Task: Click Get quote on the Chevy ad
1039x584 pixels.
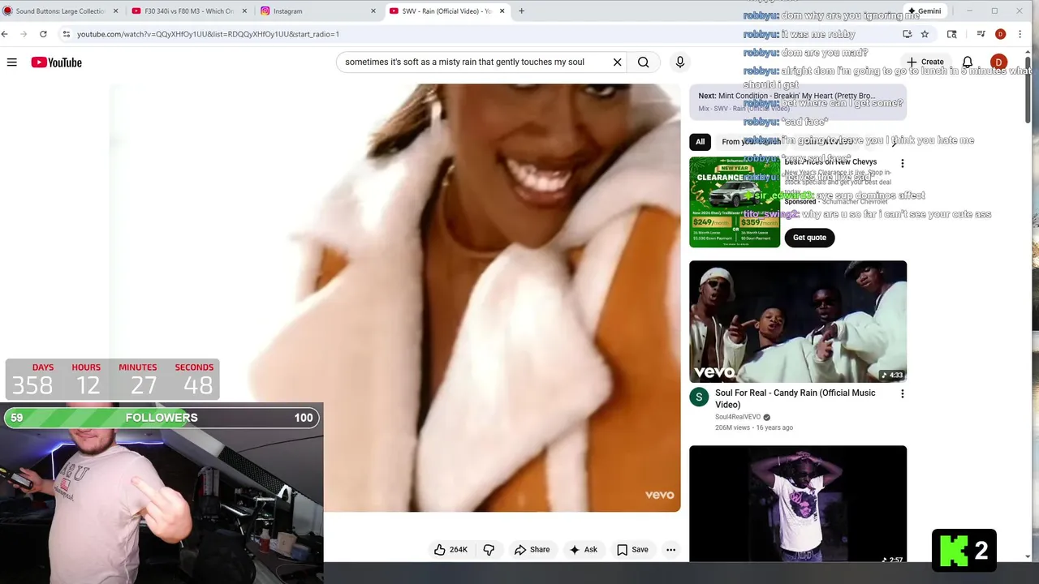Action: [x=809, y=237]
